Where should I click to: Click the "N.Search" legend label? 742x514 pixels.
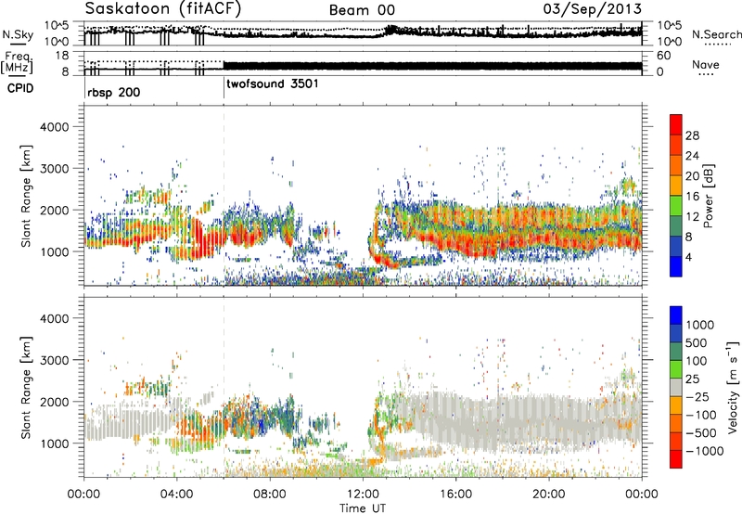(x=716, y=34)
